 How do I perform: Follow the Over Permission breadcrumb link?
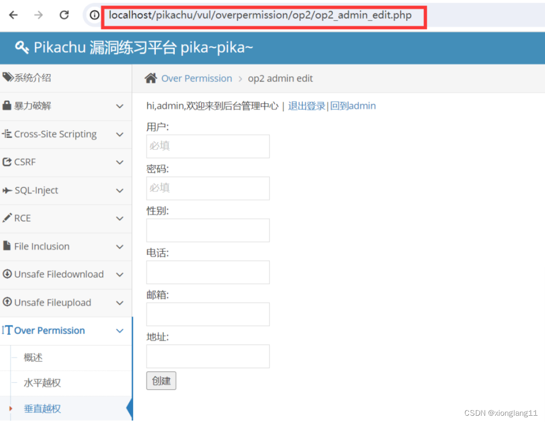[x=196, y=79]
